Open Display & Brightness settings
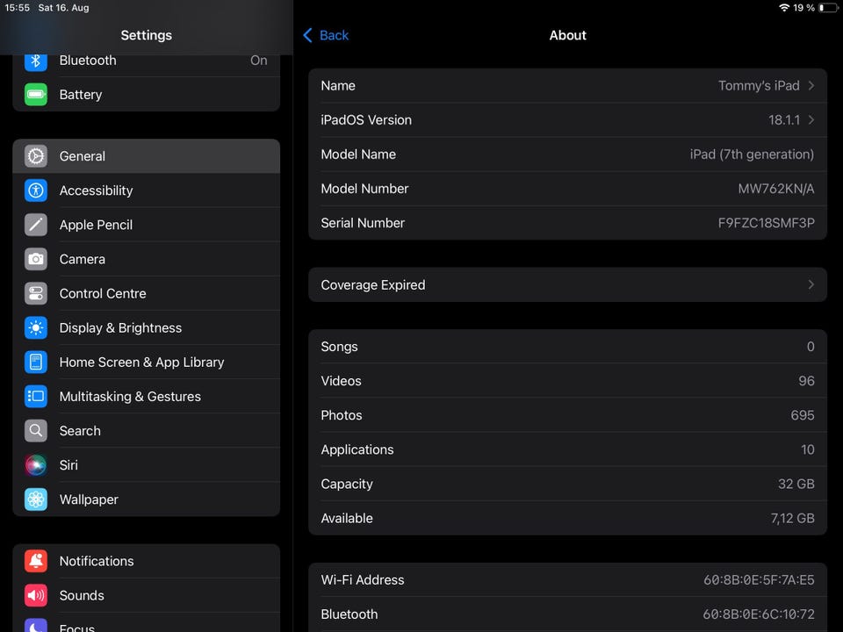Image resolution: width=843 pixels, height=632 pixels. (x=147, y=327)
